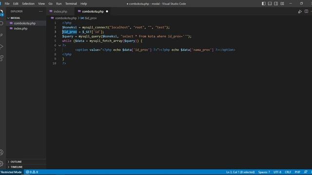The image size is (312, 175).
Task: Open the View menu
Action: (x=41, y=3)
